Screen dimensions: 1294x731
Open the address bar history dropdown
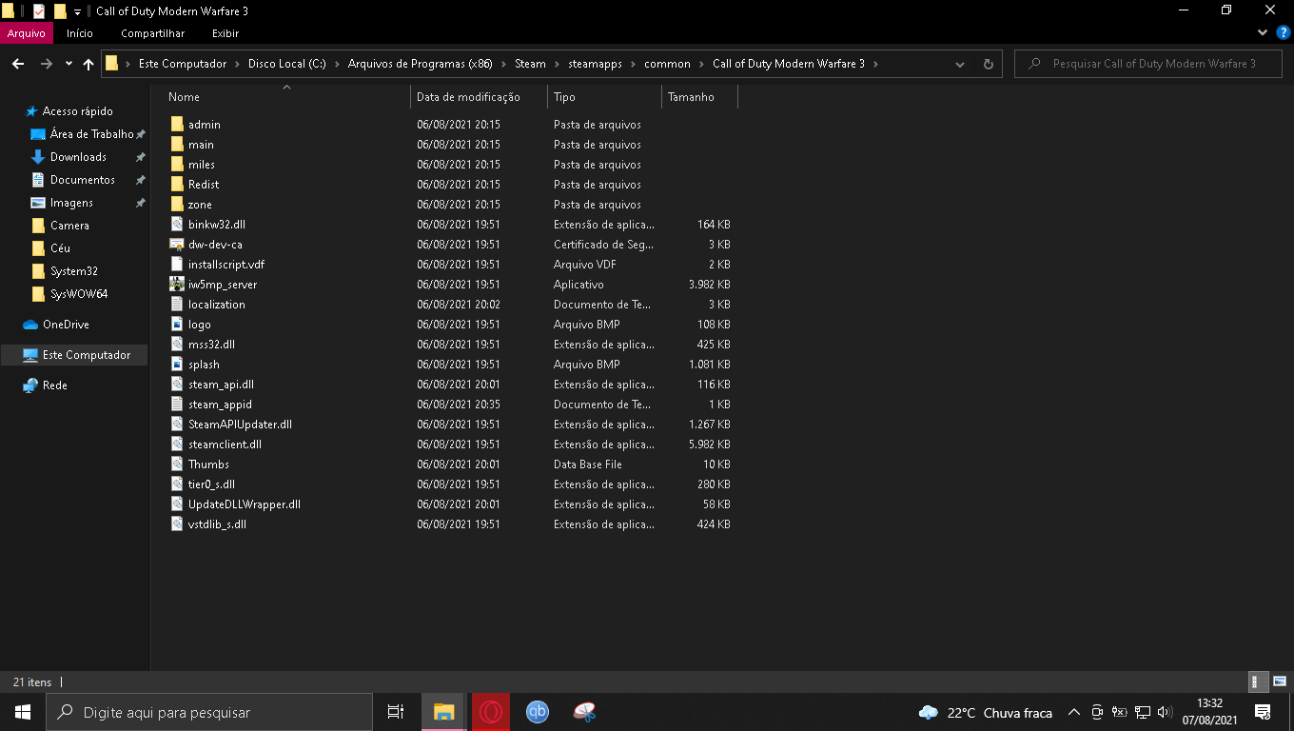(x=960, y=64)
